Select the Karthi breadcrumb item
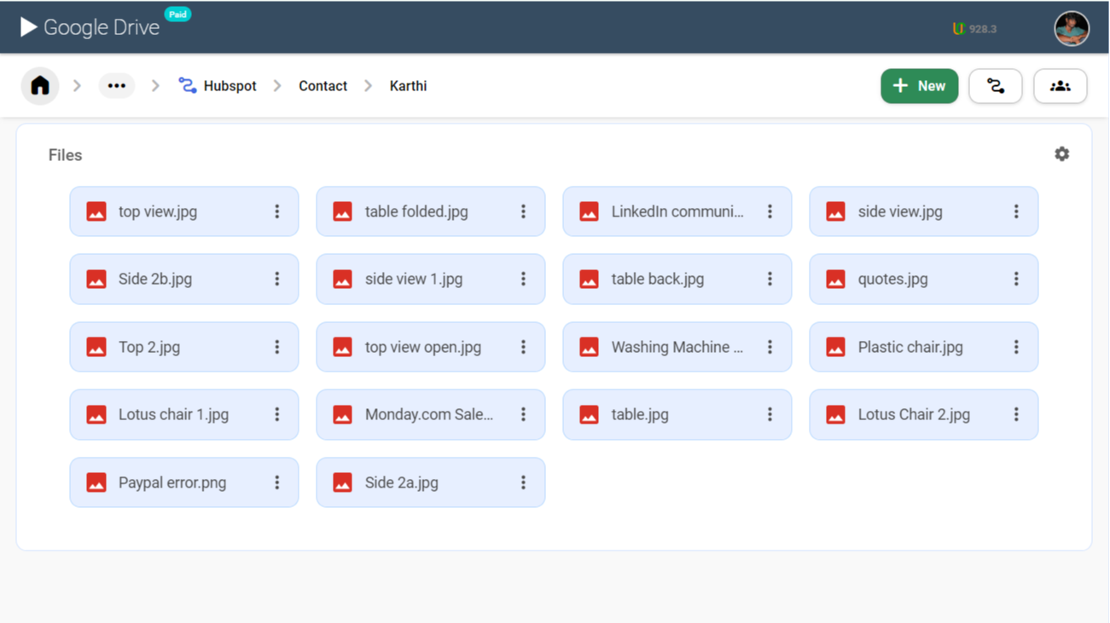This screenshot has width=1110, height=623. coord(408,86)
